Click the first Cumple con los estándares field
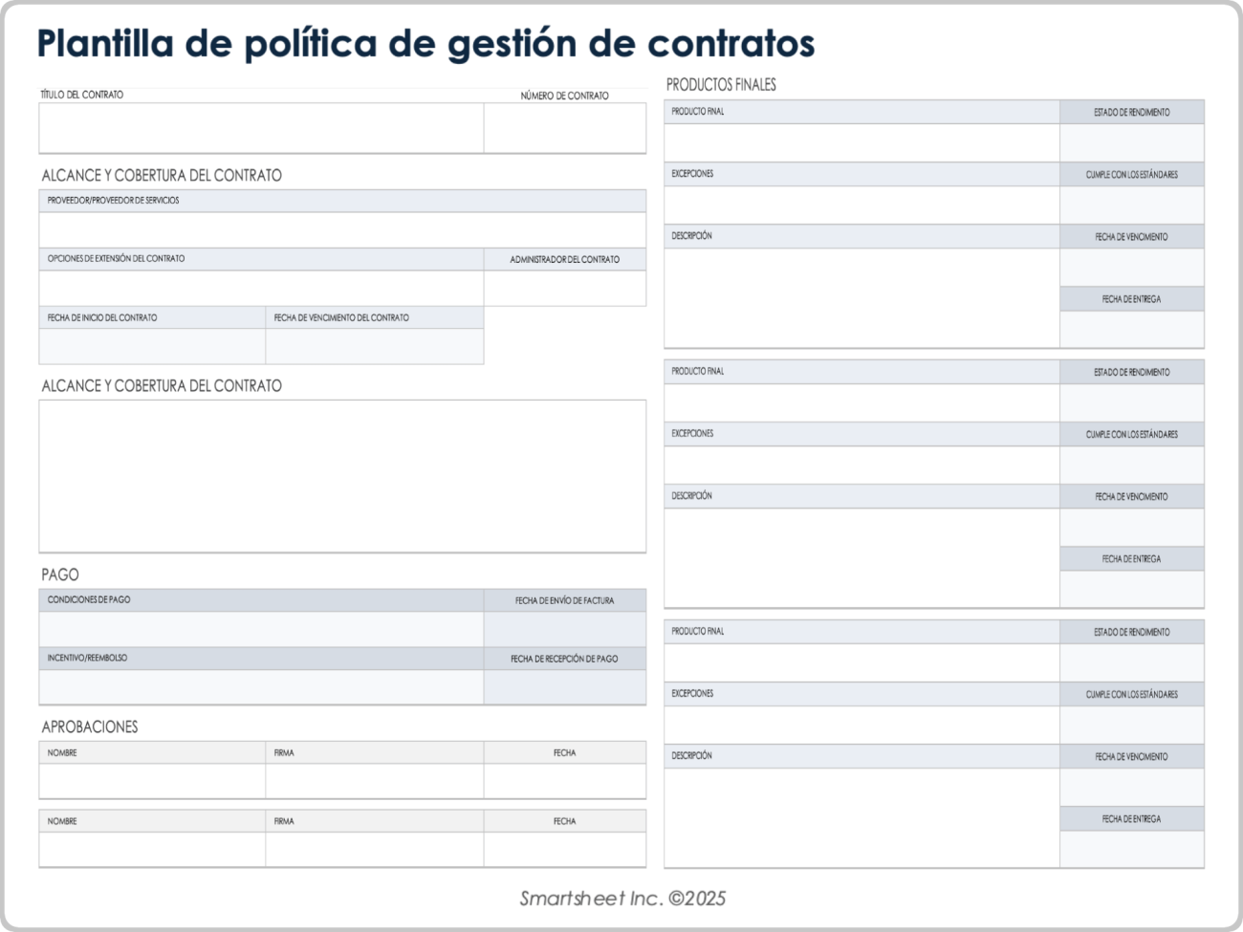Screen dimensions: 1243x932 [1131, 205]
